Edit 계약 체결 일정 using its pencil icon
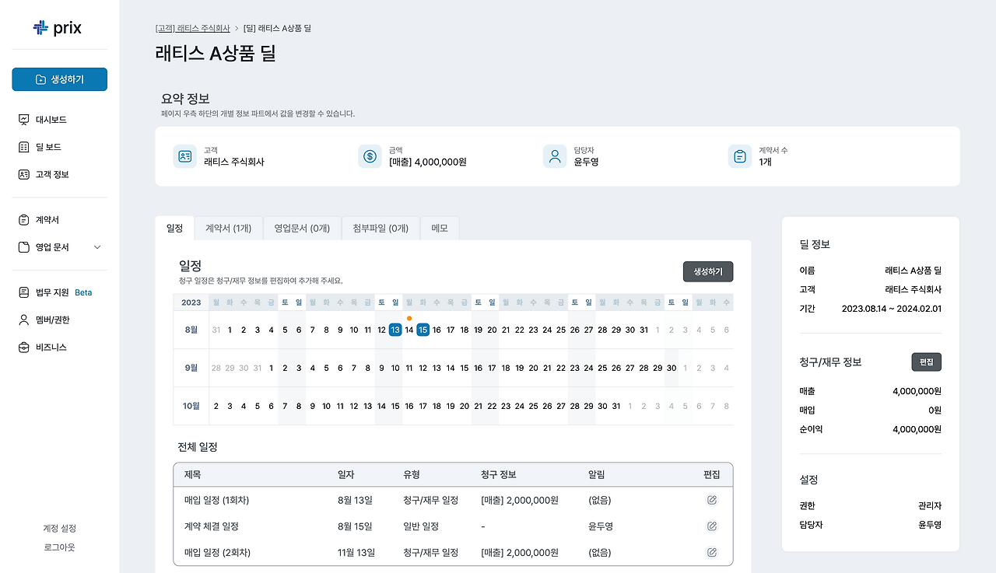The width and height of the screenshot is (996, 573). click(711, 526)
